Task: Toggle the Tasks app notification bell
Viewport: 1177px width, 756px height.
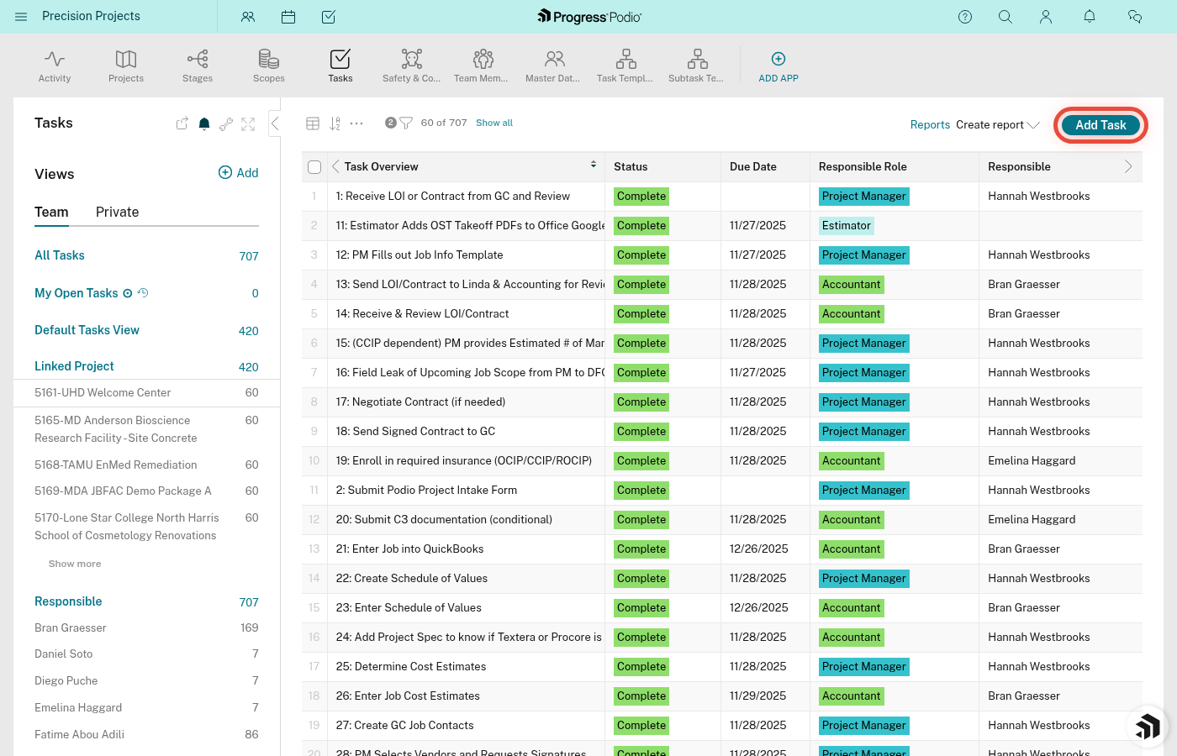Action: pos(203,124)
